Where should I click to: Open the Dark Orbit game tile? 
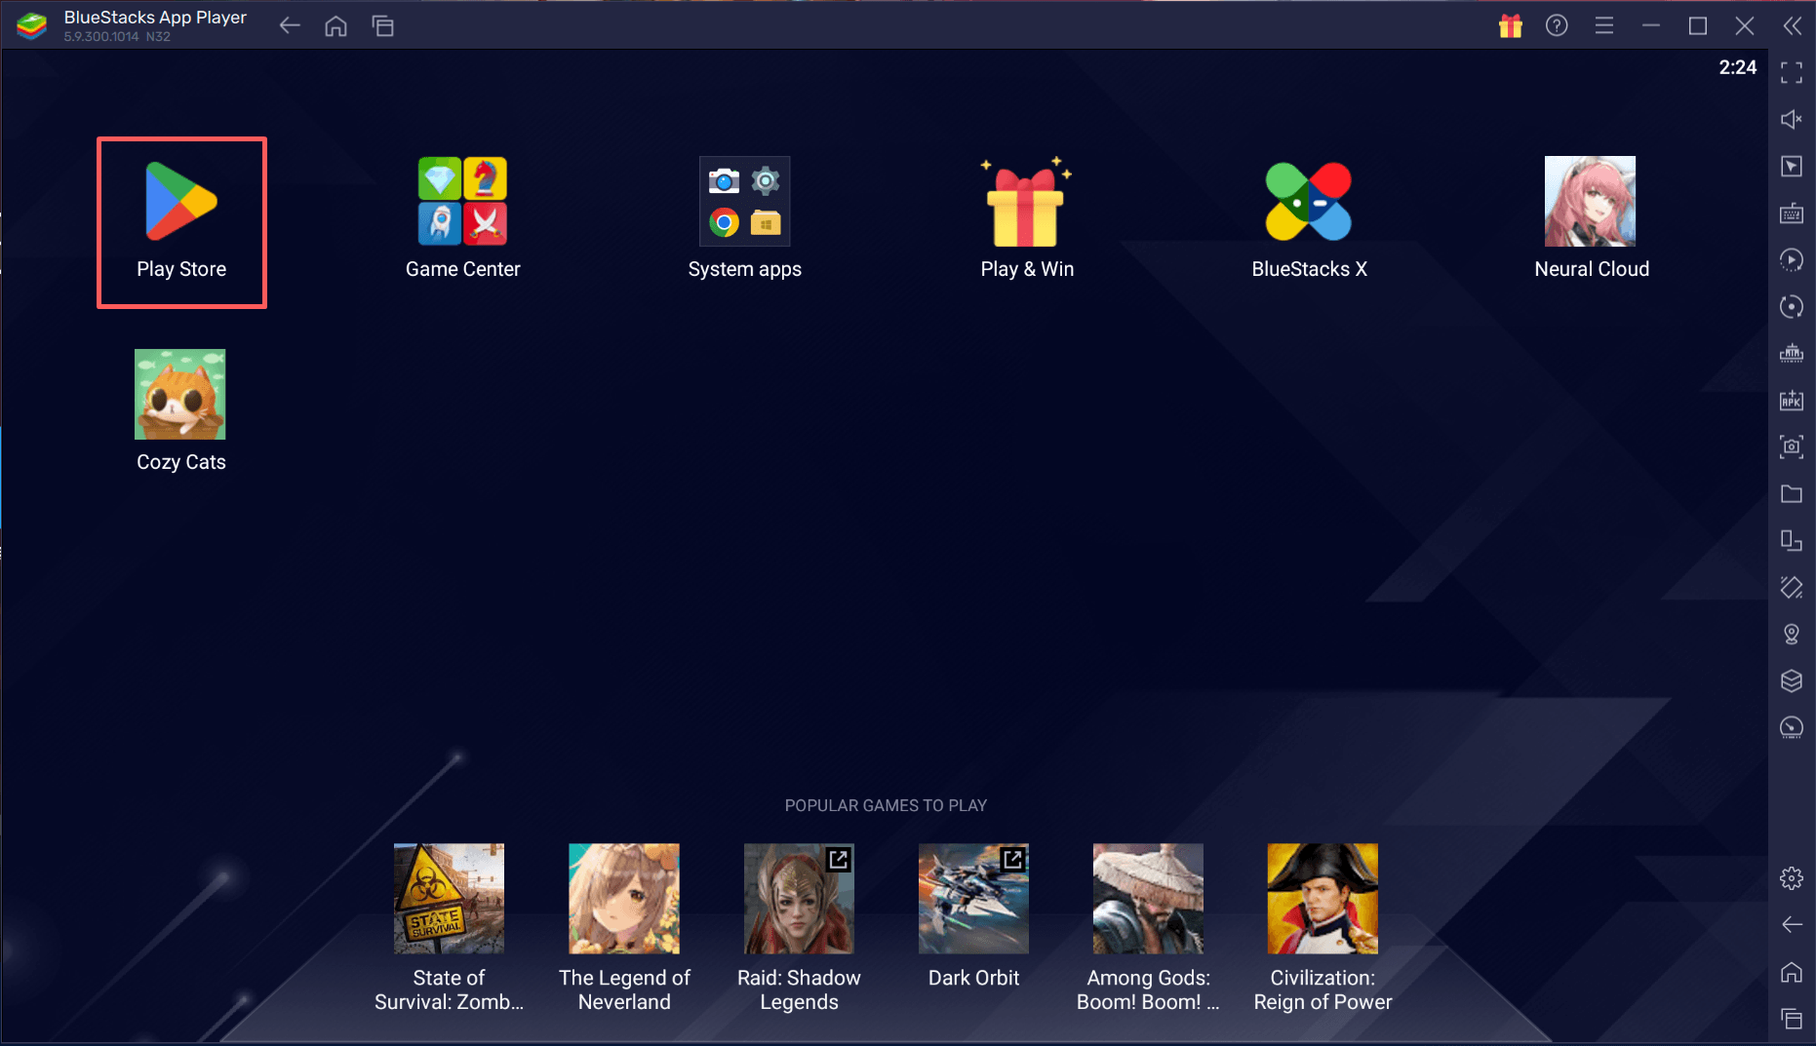click(x=973, y=916)
